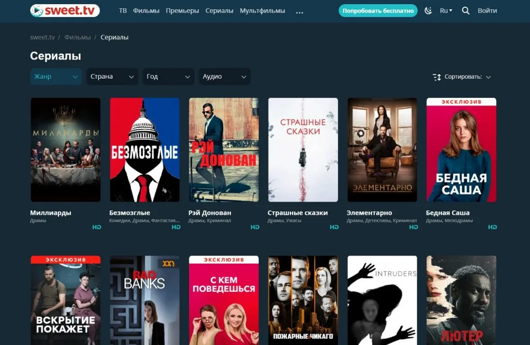Click the HD badge under Страшные сказки
The image size is (530, 345).
point(334,227)
